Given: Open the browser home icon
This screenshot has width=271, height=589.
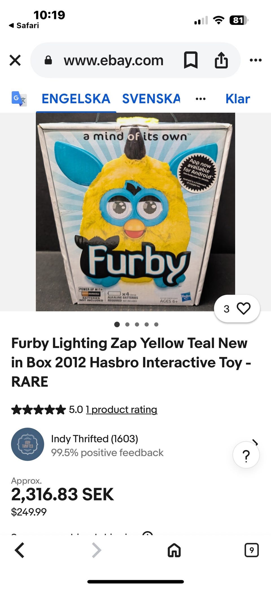Looking at the screenshot, I should (174, 550).
